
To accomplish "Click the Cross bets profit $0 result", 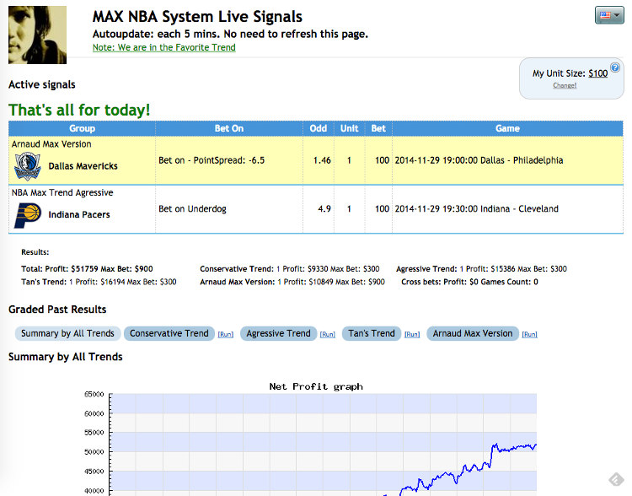I will click(469, 282).
